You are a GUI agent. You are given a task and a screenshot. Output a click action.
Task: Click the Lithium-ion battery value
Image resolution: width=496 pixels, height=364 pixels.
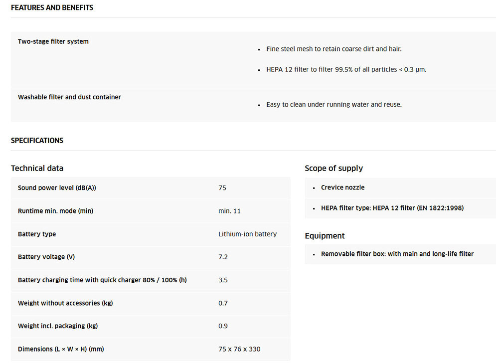[x=247, y=234]
